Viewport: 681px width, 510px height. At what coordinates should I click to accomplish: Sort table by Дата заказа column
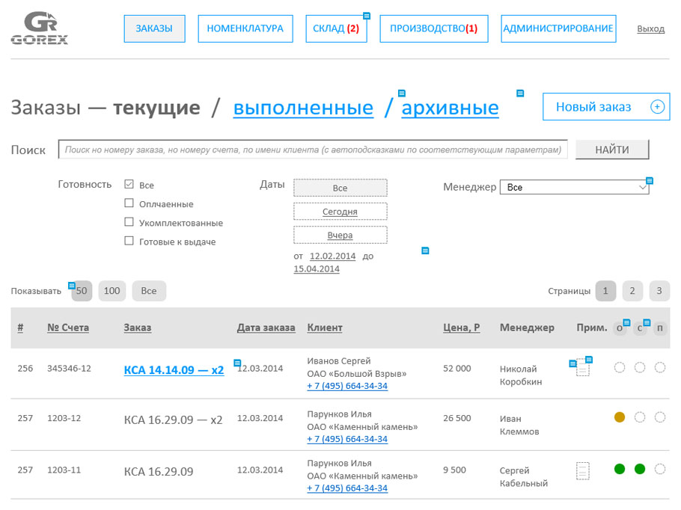(266, 328)
